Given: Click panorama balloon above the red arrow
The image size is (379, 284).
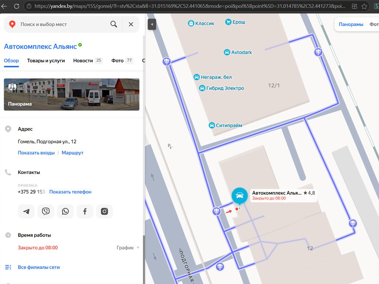Looking at the screenshot, I should tap(216, 211).
